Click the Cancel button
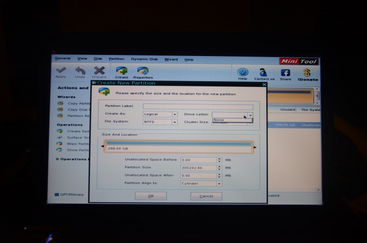367x243 pixels. (206, 196)
